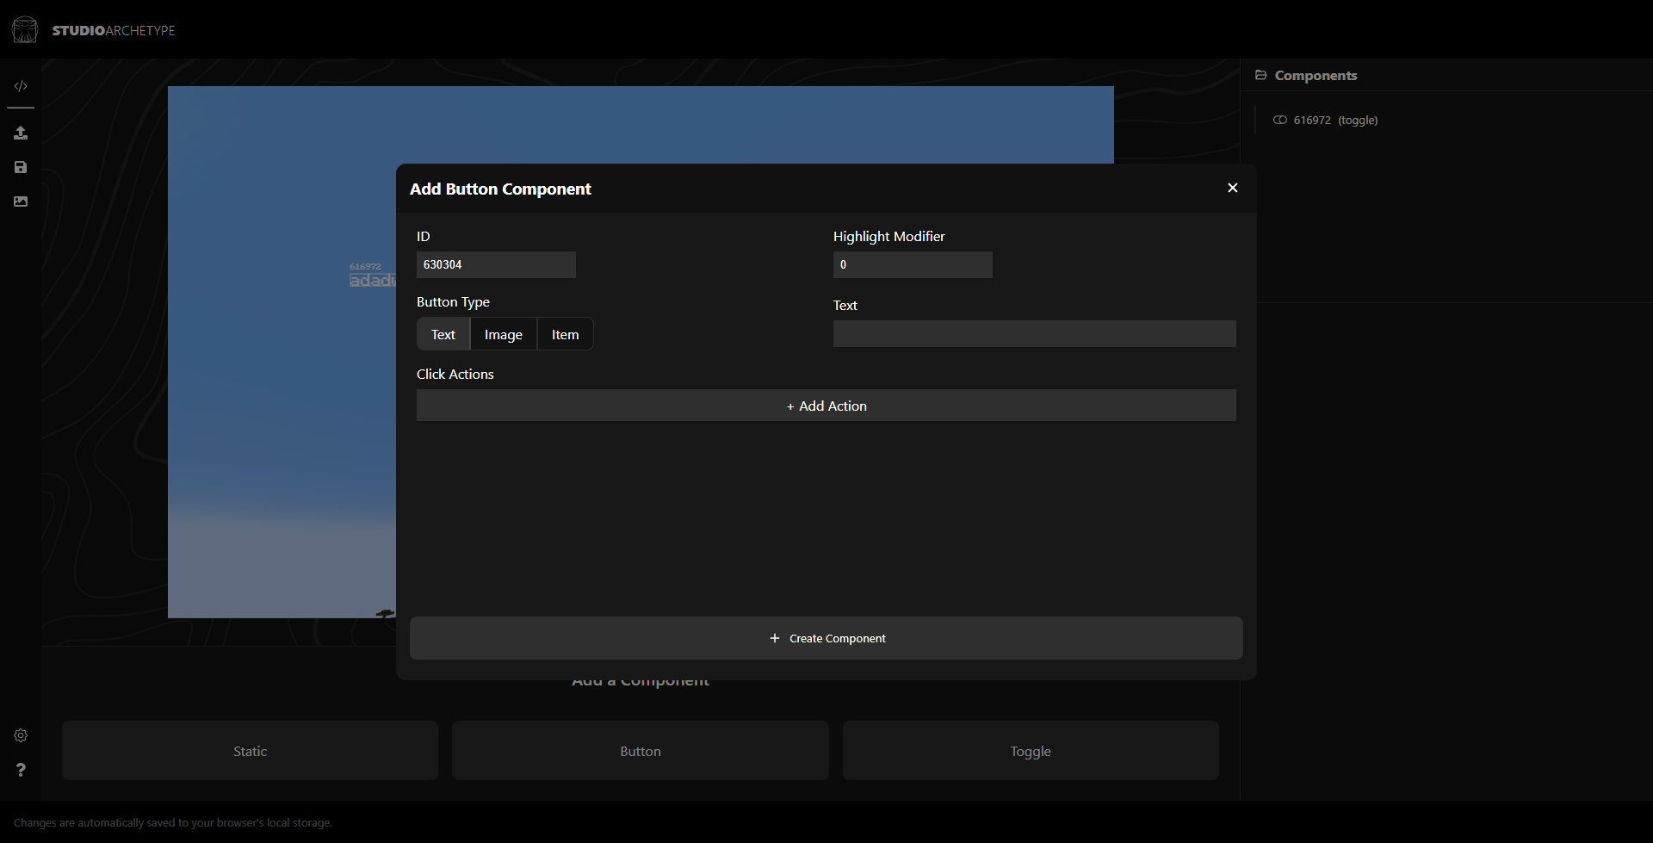This screenshot has height=843, width=1653.
Task: Click the Components panel header text
Action: pyautogui.click(x=1316, y=76)
